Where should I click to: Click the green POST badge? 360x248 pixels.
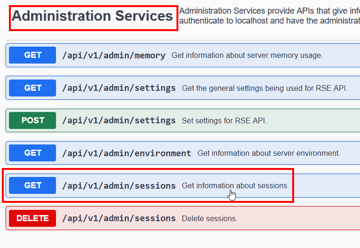tap(32, 120)
